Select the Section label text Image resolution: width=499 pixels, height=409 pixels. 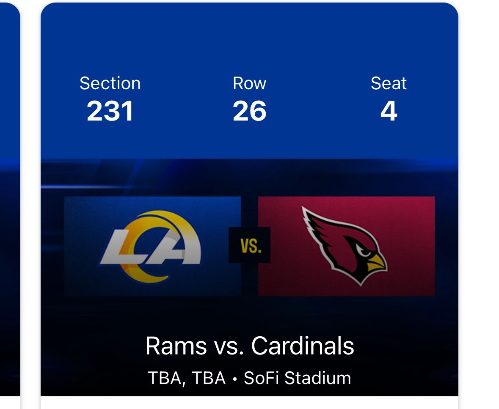(110, 83)
